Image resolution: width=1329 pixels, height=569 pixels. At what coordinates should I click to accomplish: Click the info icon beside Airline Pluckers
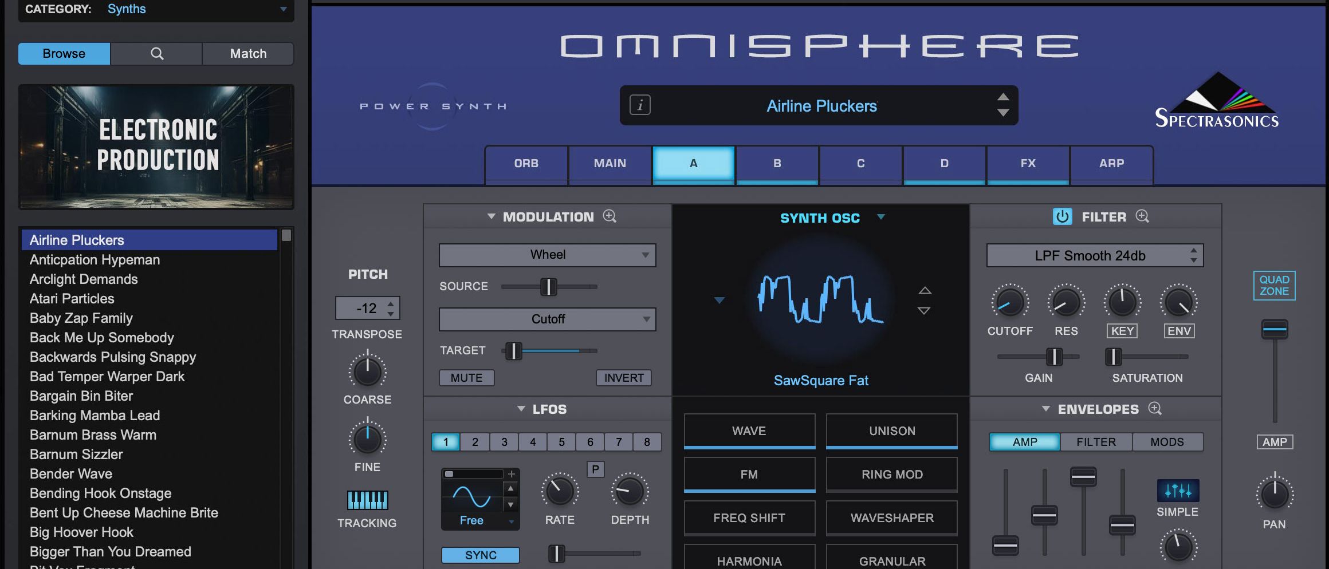640,105
